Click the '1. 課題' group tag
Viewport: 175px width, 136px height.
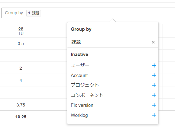click(x=34, y=13)
